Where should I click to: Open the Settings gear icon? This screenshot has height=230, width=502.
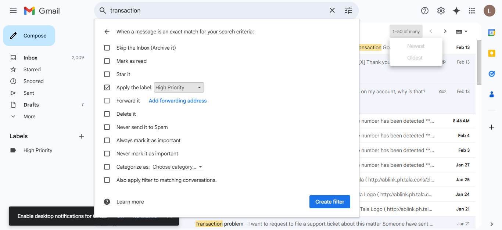[441, 11]
